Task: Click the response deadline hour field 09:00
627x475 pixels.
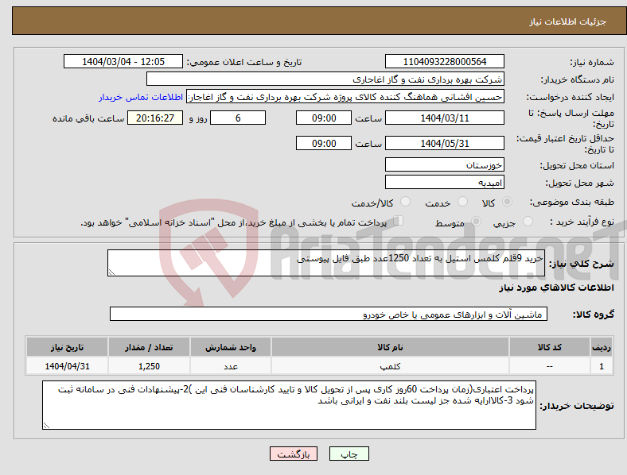Action: point(324,118)
